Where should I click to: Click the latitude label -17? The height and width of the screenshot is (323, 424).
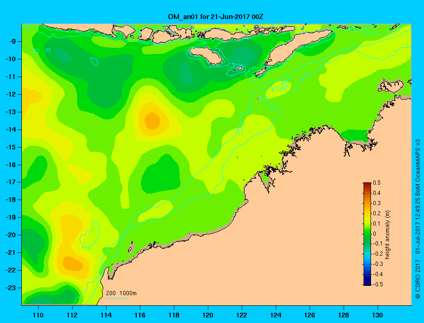[13, 182]
